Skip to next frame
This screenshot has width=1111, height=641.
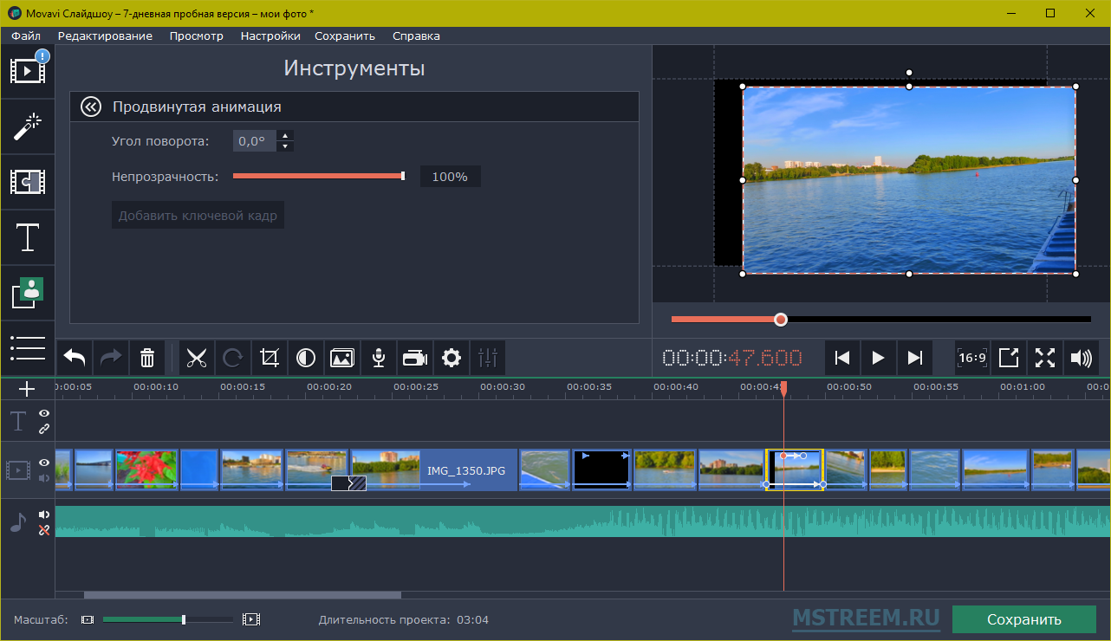[x=914, y=358]
